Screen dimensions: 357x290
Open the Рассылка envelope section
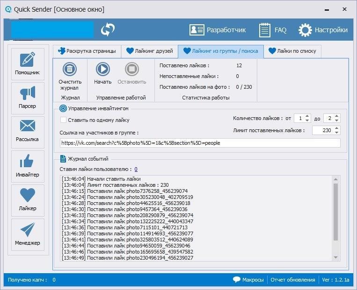(28, 132)
